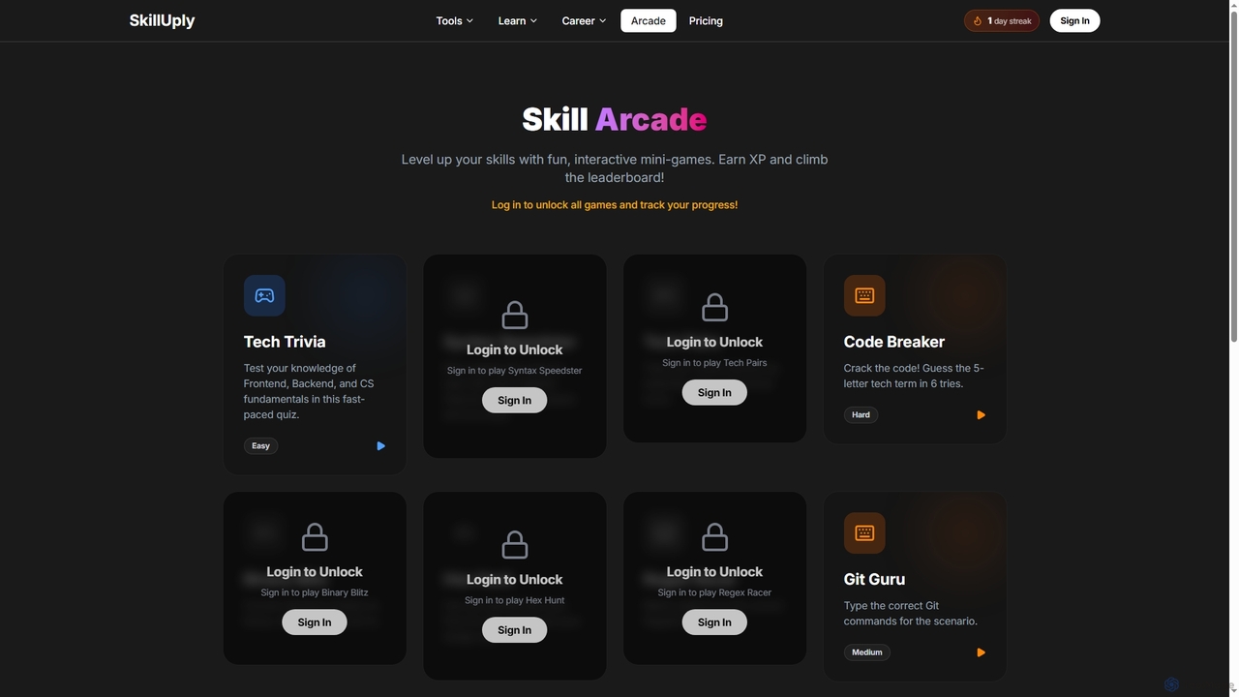
Task: Click the Tech Trivia description text
Action: pos(310,391)
